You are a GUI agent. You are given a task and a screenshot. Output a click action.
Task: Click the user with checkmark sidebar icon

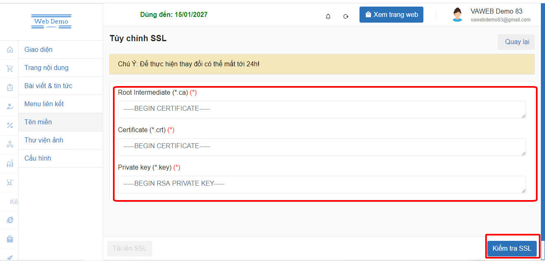pos(10,107)
